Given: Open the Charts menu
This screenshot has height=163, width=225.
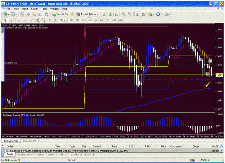Looking at the screenshot, I should pyautogui.click(x=35, y=9).
